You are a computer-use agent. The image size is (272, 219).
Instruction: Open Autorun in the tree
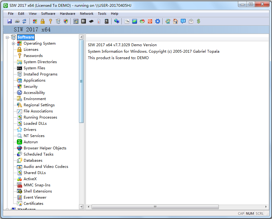point(30,142)
